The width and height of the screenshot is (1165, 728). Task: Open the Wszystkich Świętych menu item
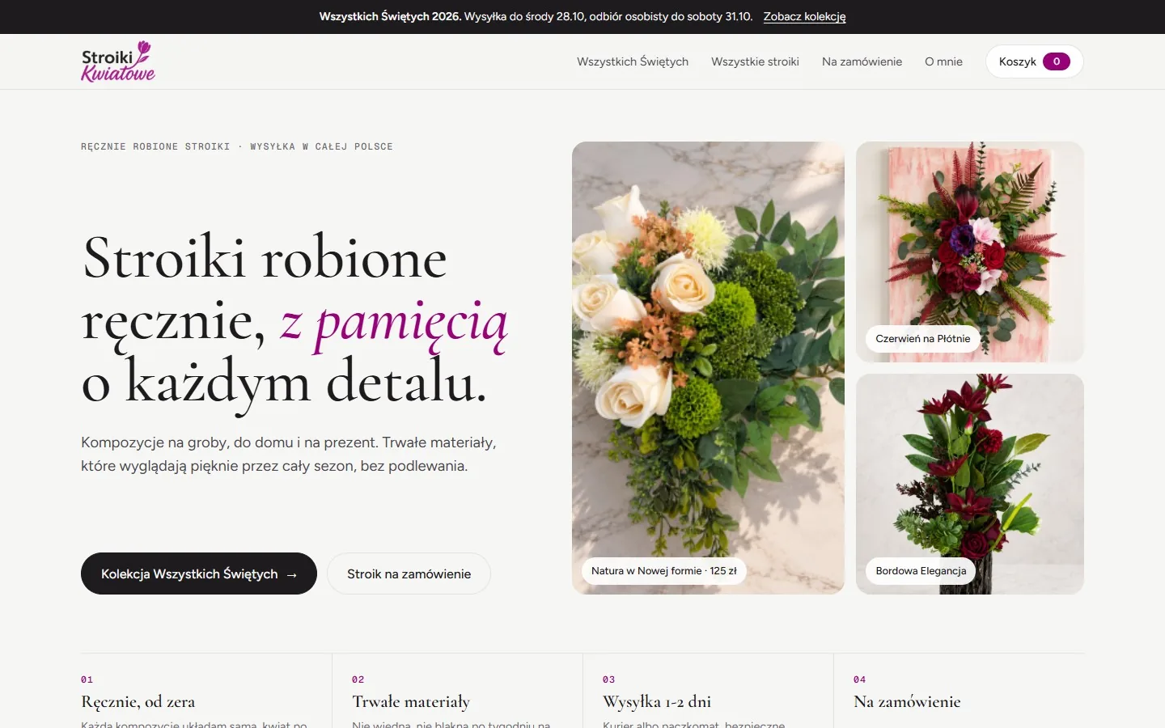[x=633, y=61]
